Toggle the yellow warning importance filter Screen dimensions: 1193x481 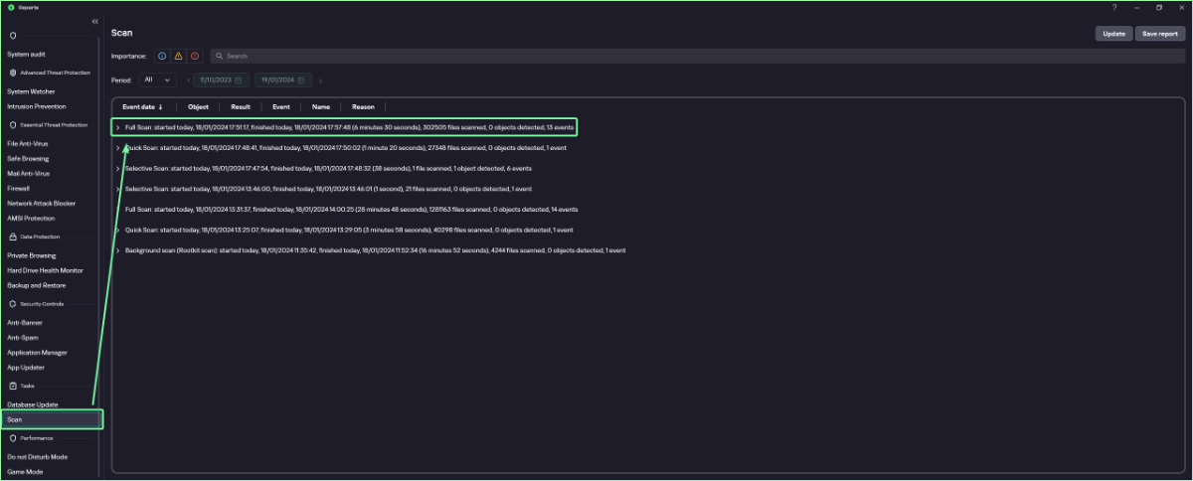tap(178, 57)
